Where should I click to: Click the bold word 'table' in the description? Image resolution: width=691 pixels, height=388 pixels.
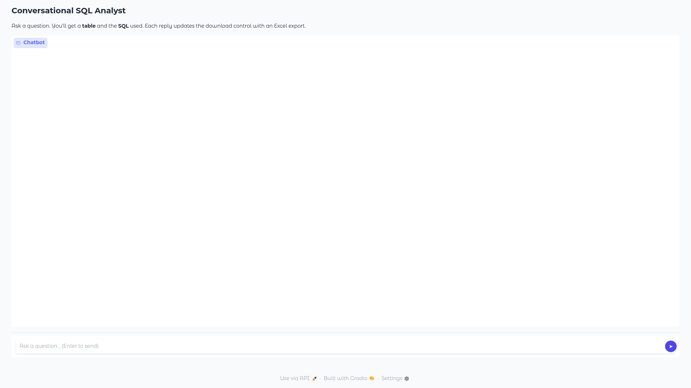89,26
